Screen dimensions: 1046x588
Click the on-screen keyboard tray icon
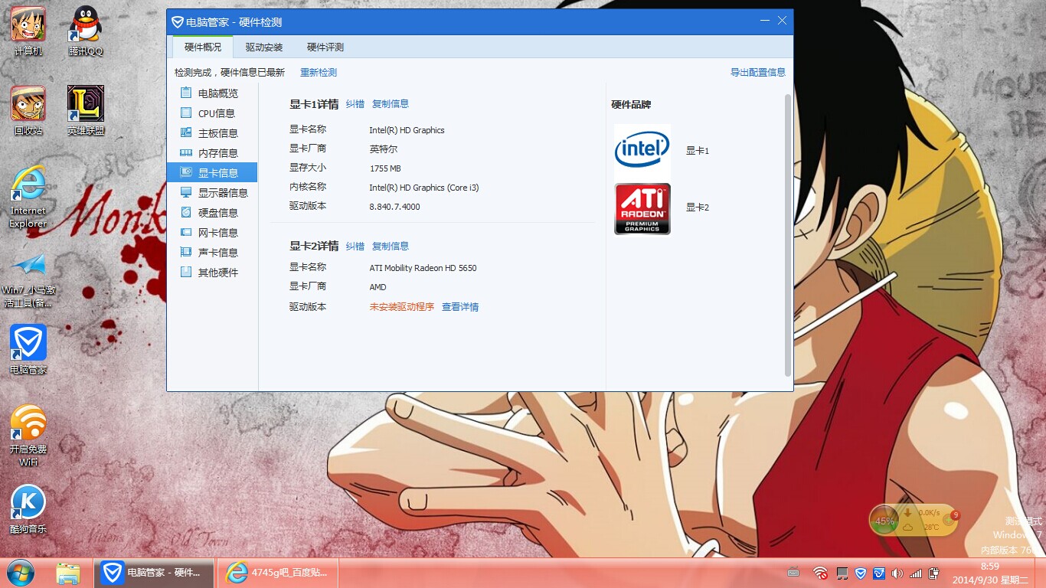[793, 573]
